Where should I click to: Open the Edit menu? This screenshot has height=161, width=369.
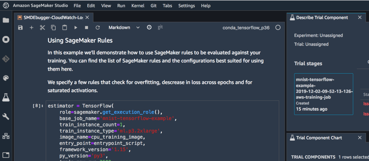coord(91,6)
